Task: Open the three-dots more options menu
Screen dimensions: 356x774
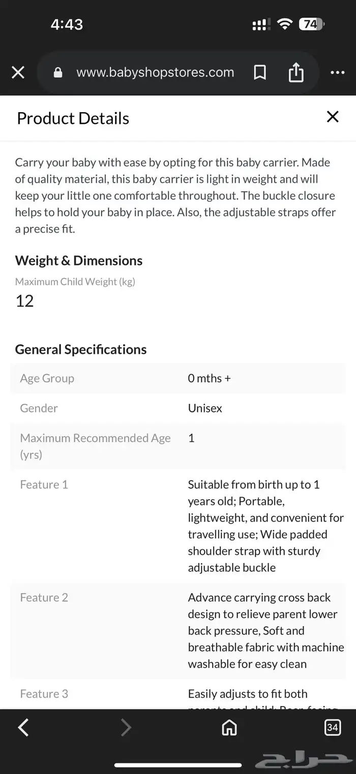Action: pos(337,73)
